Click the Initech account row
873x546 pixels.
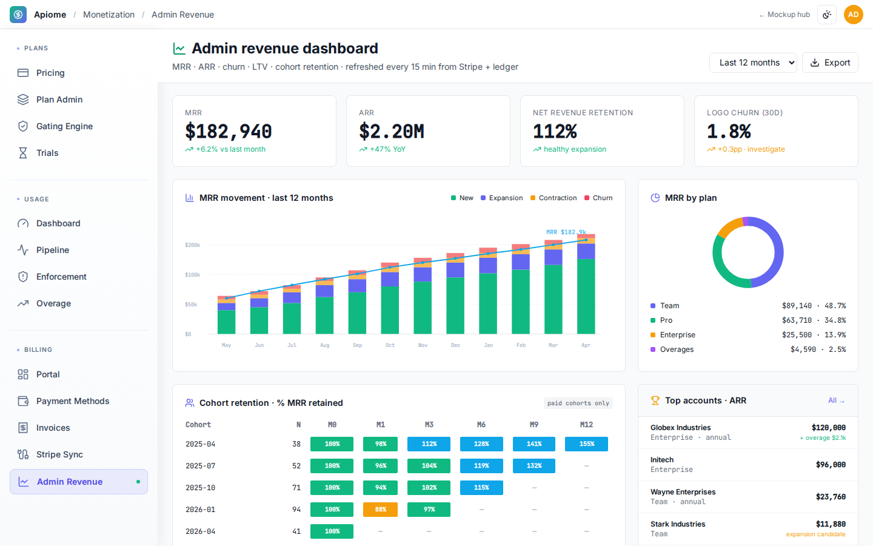(x=748, y=465)
